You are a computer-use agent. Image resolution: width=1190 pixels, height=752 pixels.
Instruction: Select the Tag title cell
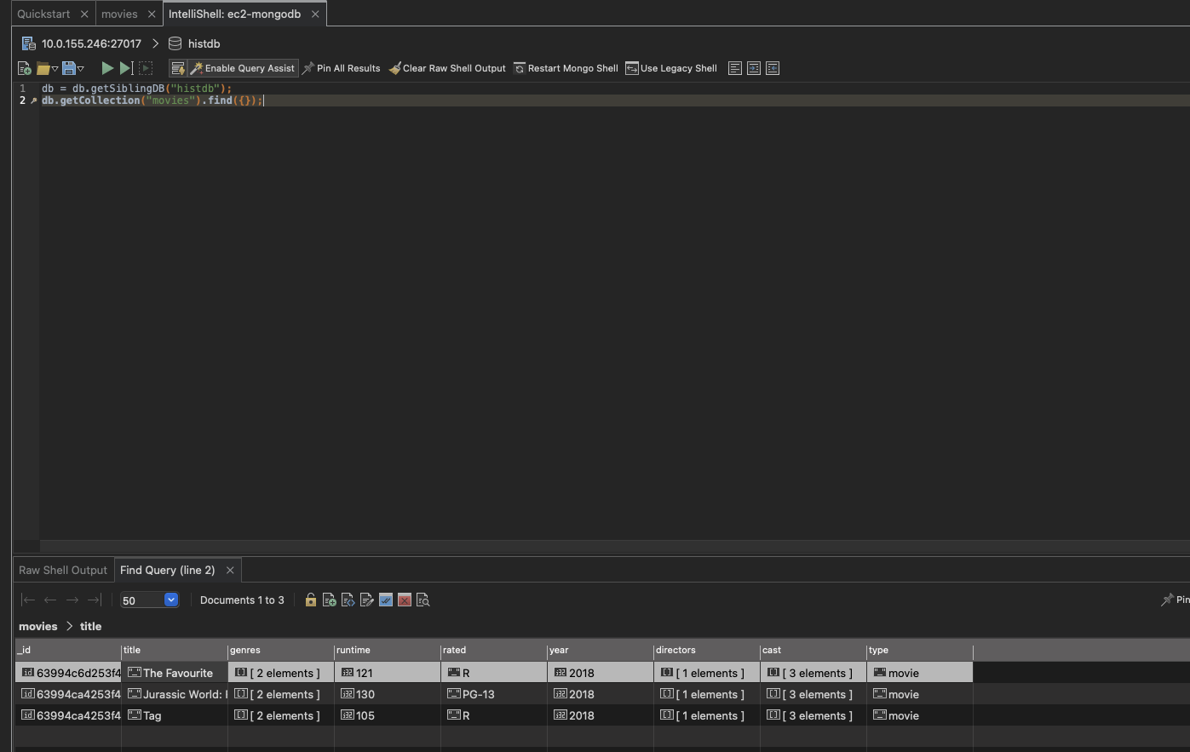175,715
